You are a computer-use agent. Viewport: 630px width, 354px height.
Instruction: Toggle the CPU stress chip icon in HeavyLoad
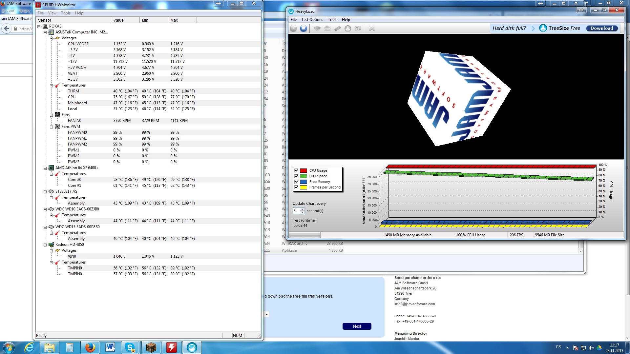coord(317,29)
